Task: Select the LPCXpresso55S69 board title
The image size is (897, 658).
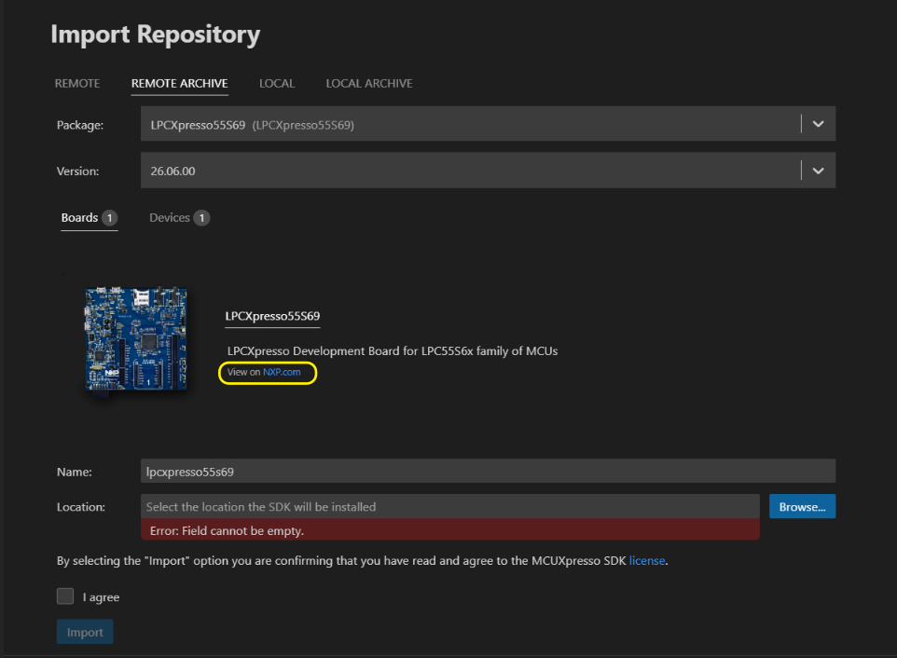Action: coord(272,316)
